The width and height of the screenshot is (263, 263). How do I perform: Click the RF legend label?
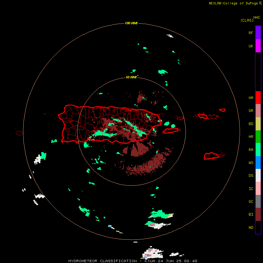coord(251,33)
